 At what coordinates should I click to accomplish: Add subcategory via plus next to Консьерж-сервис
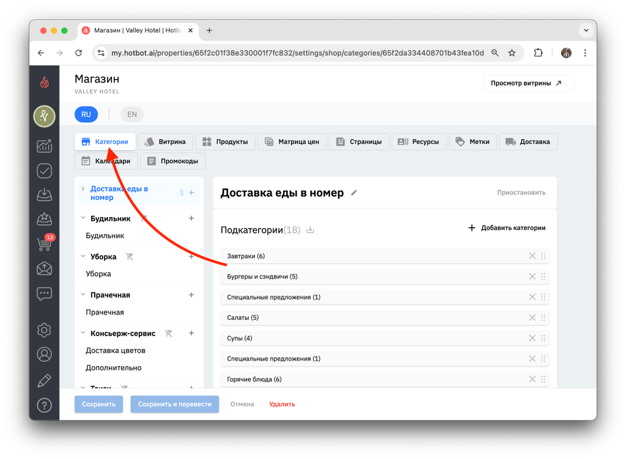click(x=191, y=333)
